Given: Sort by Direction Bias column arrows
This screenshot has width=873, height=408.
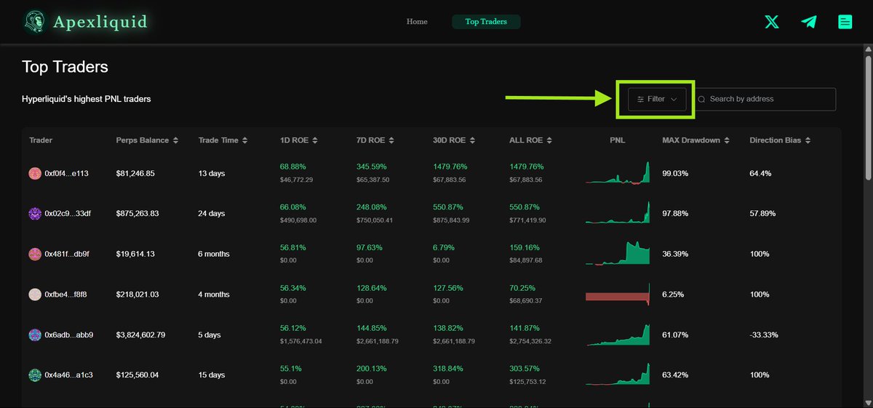Looking at the screenshot, I should (x=808, y=140).
